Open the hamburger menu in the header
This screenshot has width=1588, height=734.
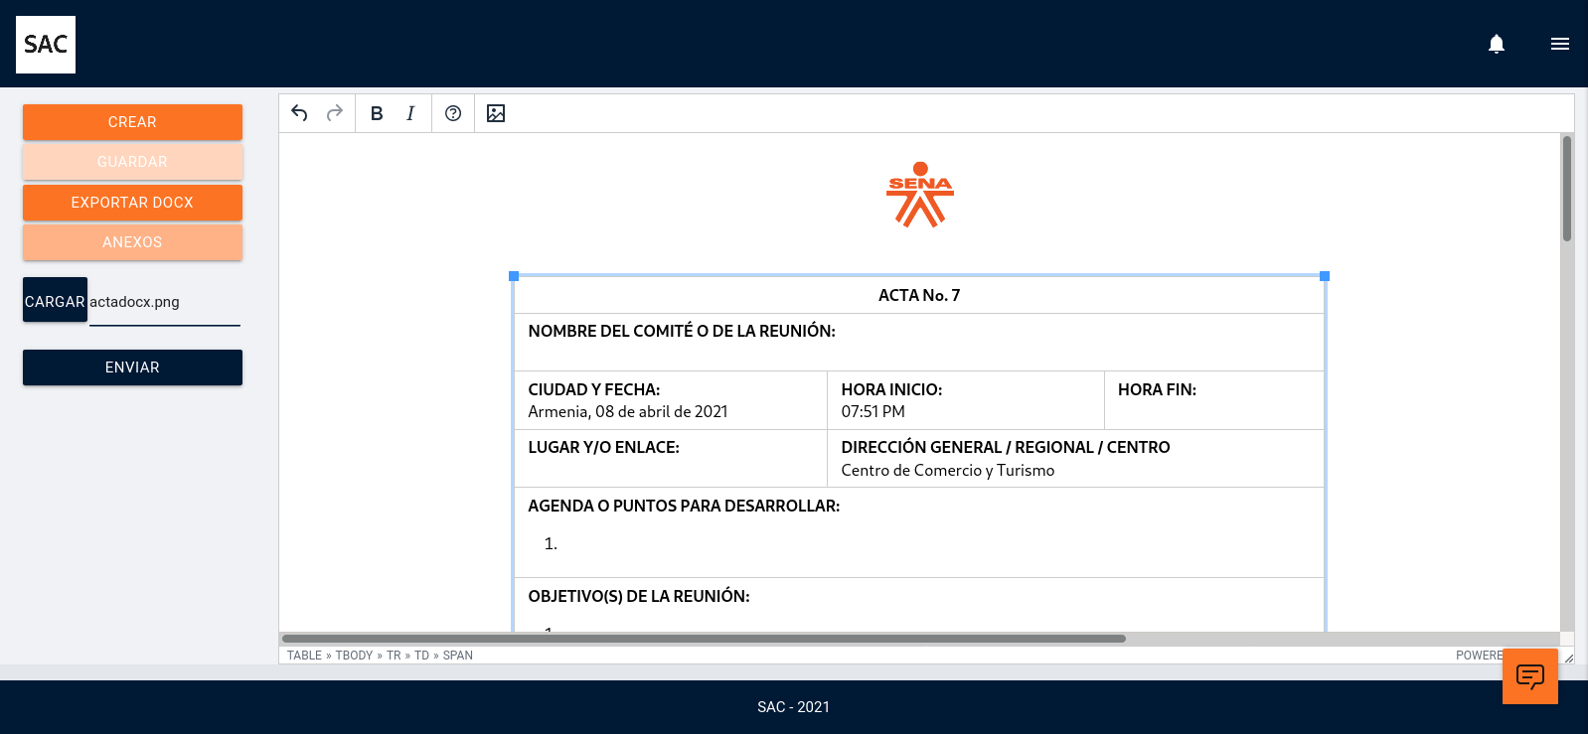(x=1560, y=44)
